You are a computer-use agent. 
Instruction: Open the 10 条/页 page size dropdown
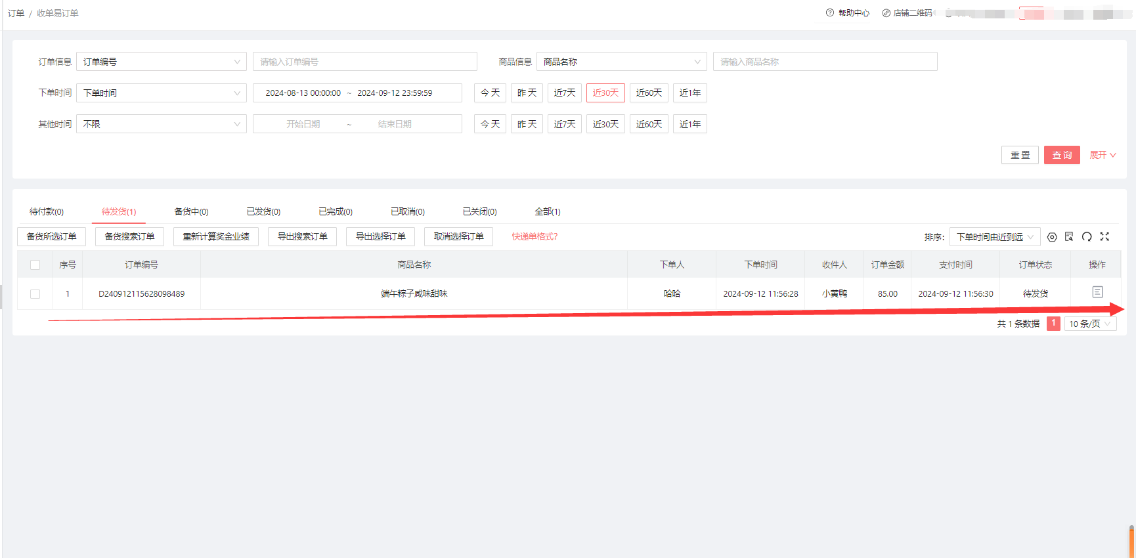coord(1089,324)
